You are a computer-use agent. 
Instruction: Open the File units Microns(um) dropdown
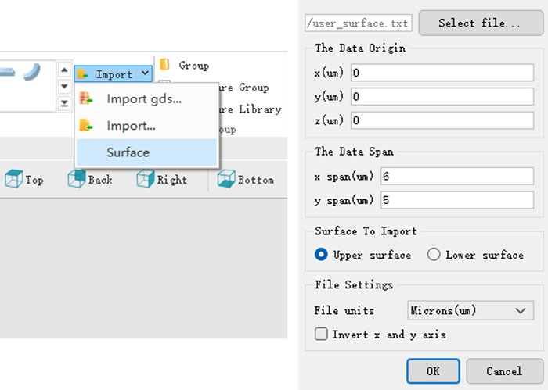coord(470,310)
